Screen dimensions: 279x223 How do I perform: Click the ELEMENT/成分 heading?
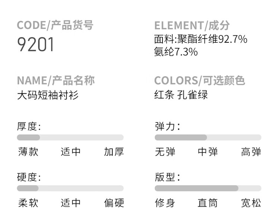192,25
